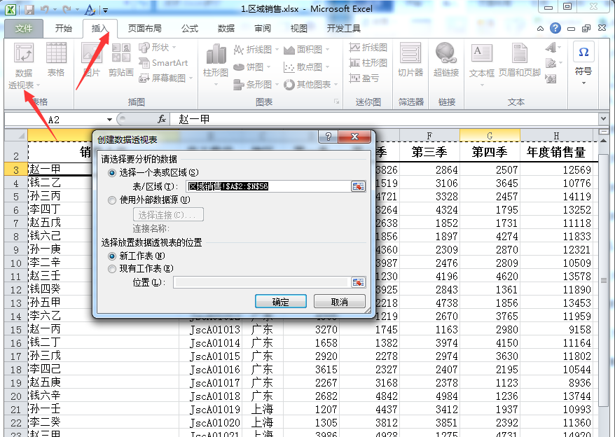Open Other Charts (其他图表) menu
This screenshot has width=615, height=437.
point(310,84)
